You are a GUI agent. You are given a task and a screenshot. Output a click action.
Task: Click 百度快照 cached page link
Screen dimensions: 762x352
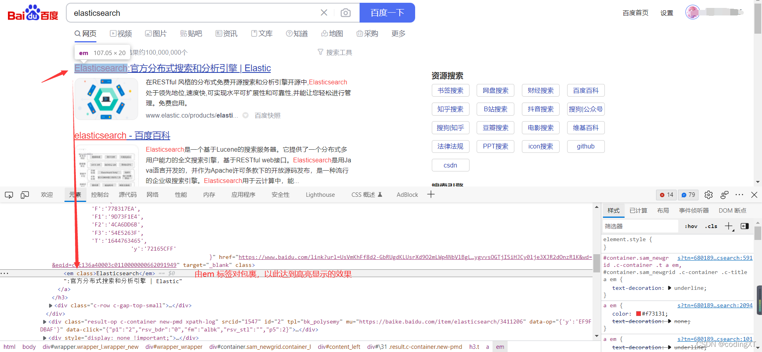(x=267, y=115)
